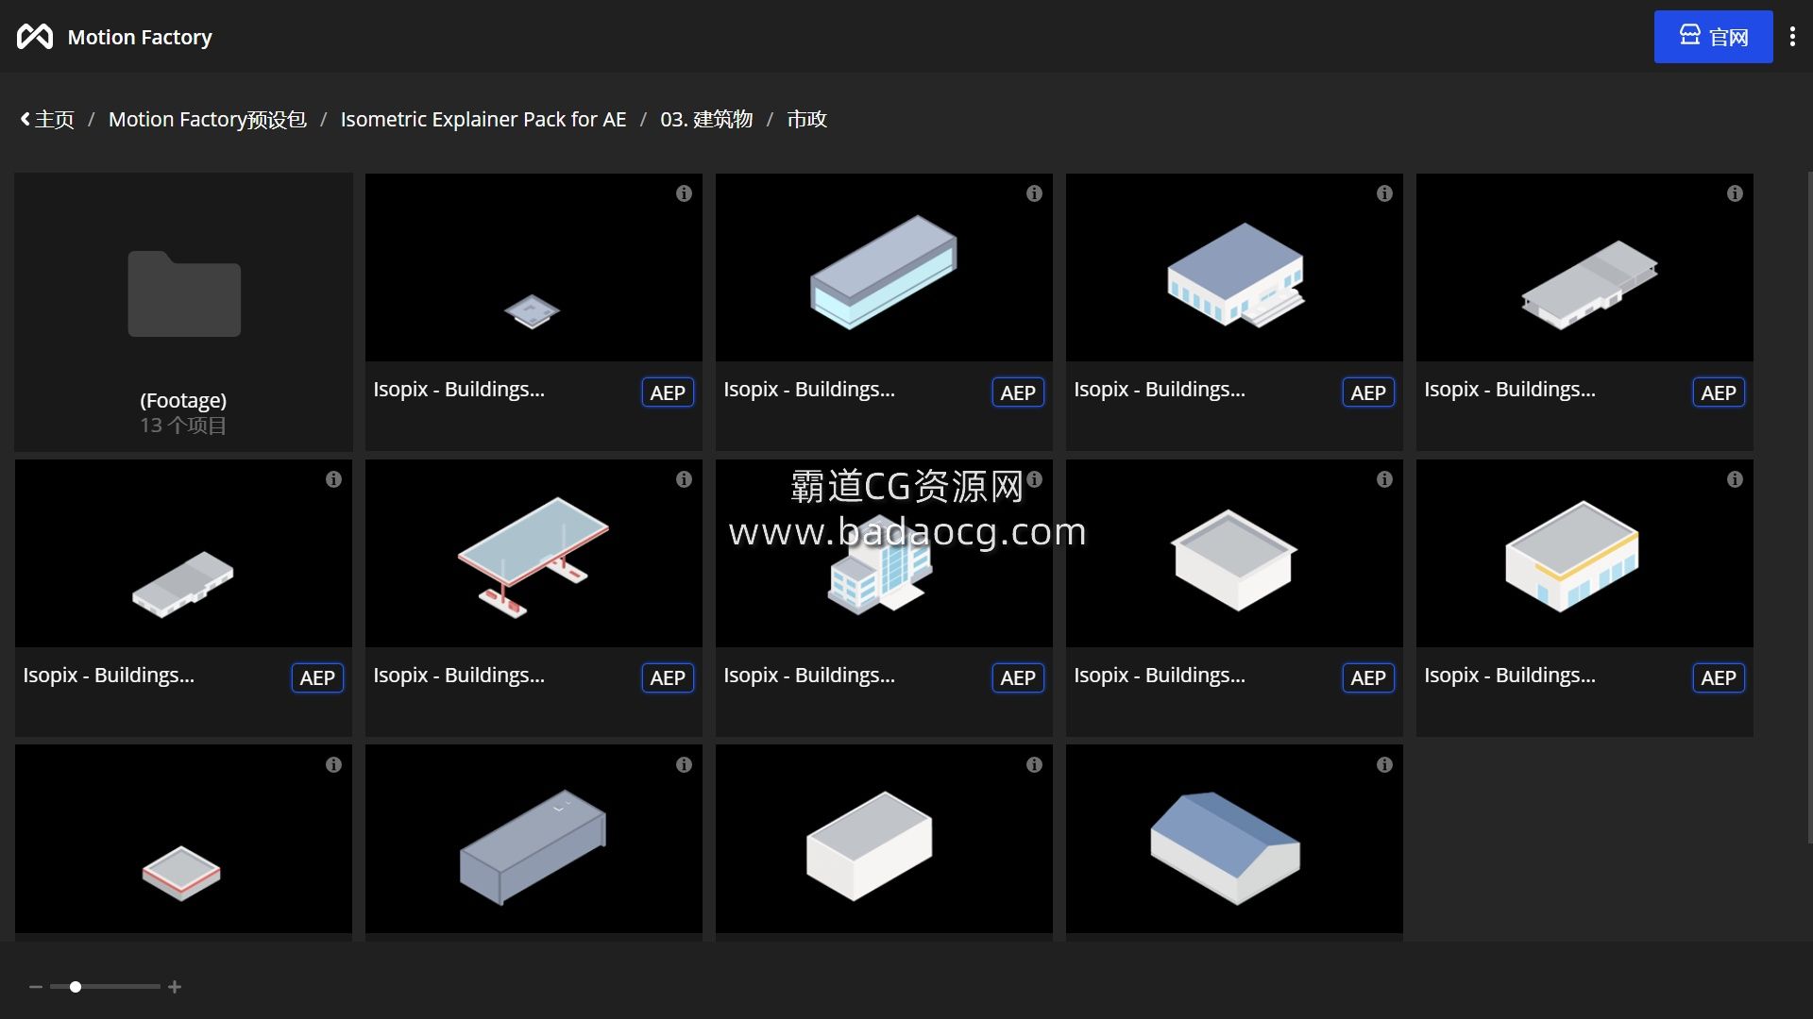Image resolution: width=1813 pixels, height=1019 pixels.
Task: Select the blue gable-roof building thumbnail
Action: click(x=1234, y=840)
